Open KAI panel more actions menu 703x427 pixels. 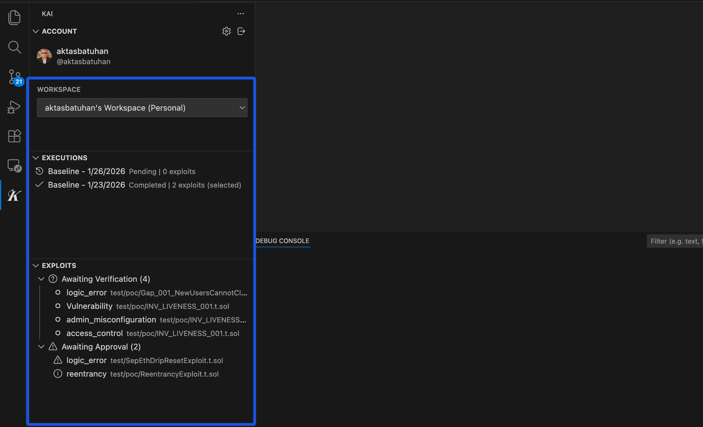click(240, 13)
